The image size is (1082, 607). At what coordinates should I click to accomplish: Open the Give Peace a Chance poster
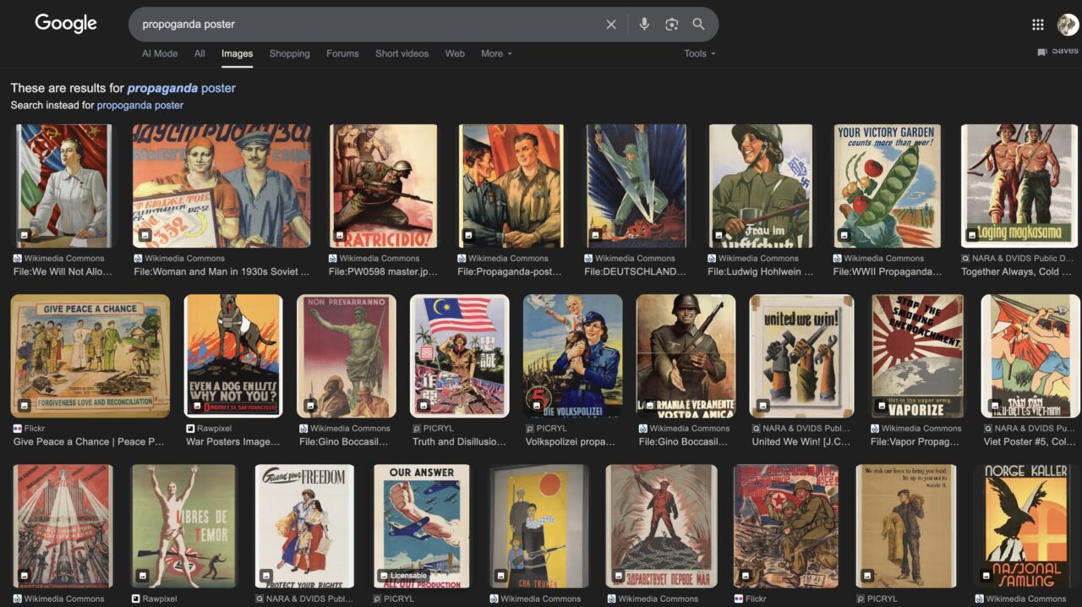coord(90,356)
